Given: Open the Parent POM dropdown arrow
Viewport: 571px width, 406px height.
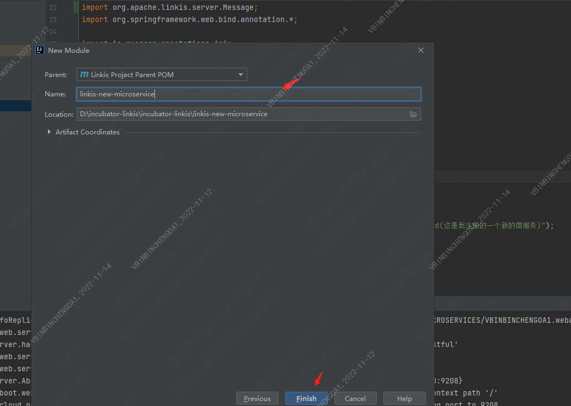Looking at the screenshot, I should click(241, 74).
